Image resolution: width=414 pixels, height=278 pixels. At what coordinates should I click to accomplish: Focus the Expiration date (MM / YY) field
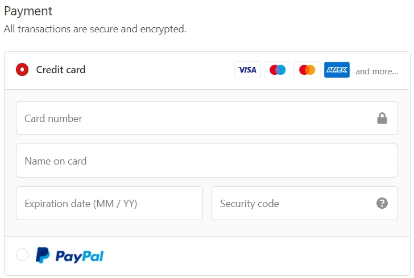[109, 203]
